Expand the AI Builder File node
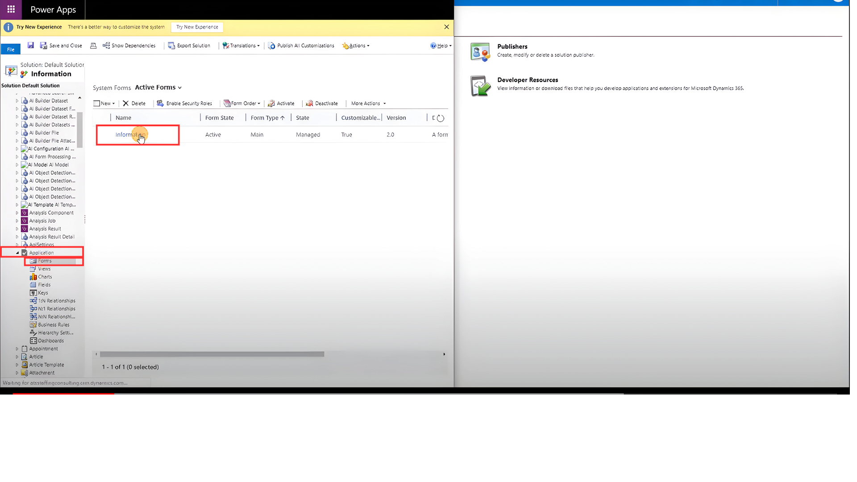 [x=17, y=133]
